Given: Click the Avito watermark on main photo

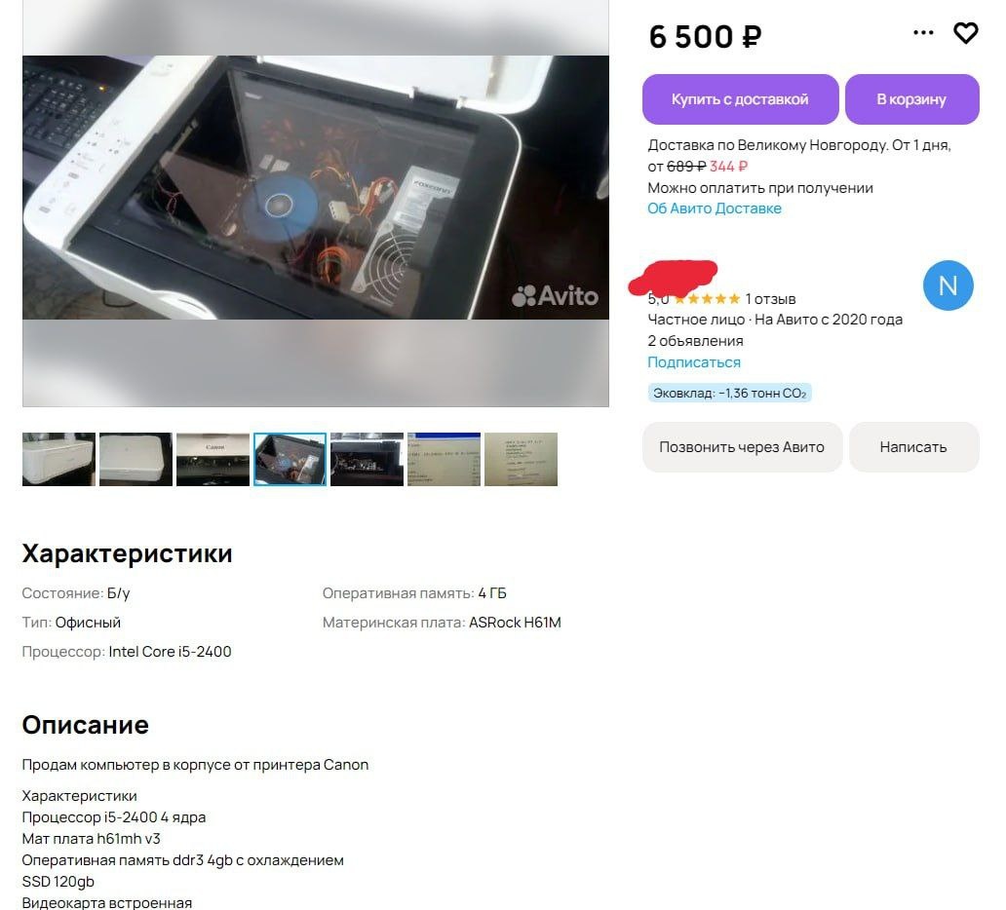Looking at the screenshot, I should click(x=555, y=295).
